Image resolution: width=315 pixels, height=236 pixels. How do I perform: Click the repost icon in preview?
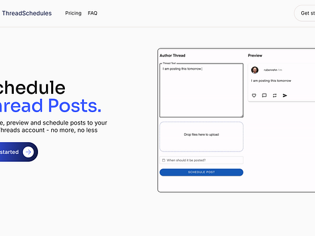tap(274, 96)
